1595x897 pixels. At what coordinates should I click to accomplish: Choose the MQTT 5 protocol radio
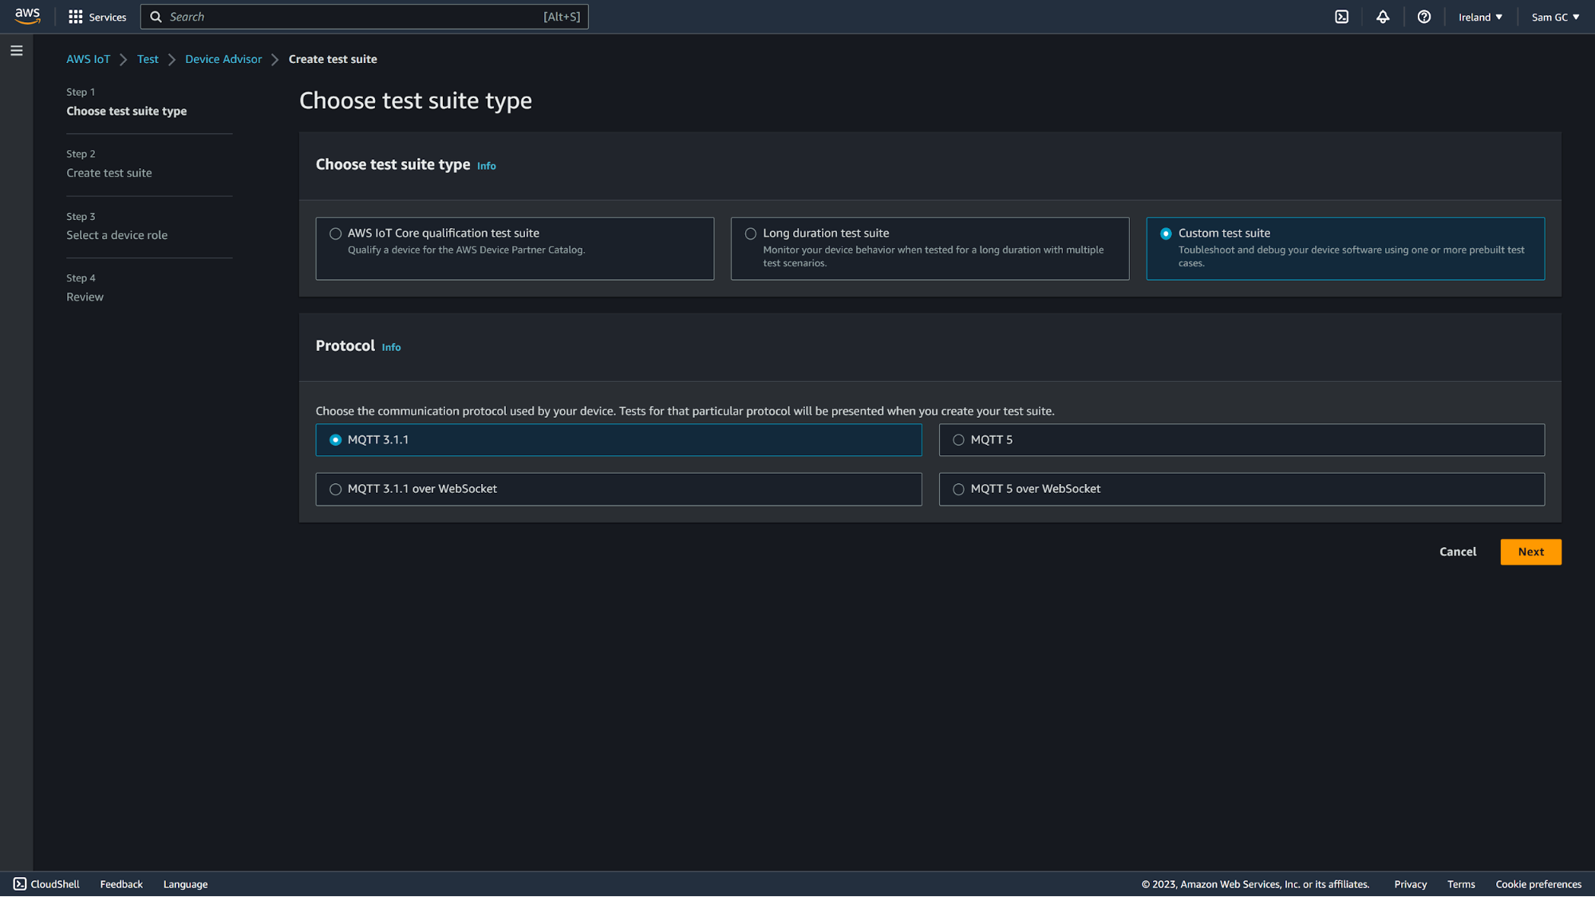958,440
